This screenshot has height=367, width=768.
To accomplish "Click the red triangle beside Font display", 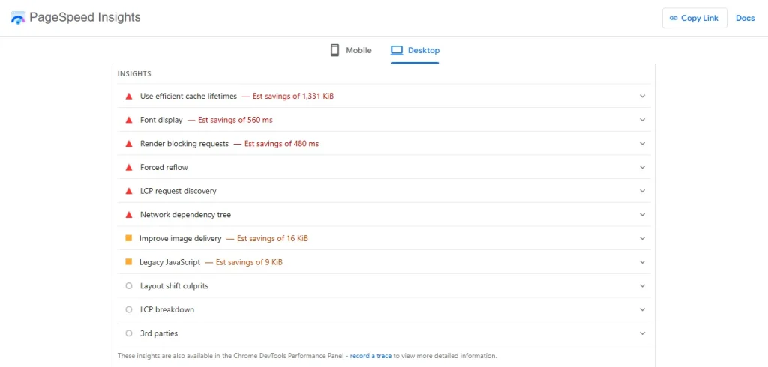I will (129, 120).
